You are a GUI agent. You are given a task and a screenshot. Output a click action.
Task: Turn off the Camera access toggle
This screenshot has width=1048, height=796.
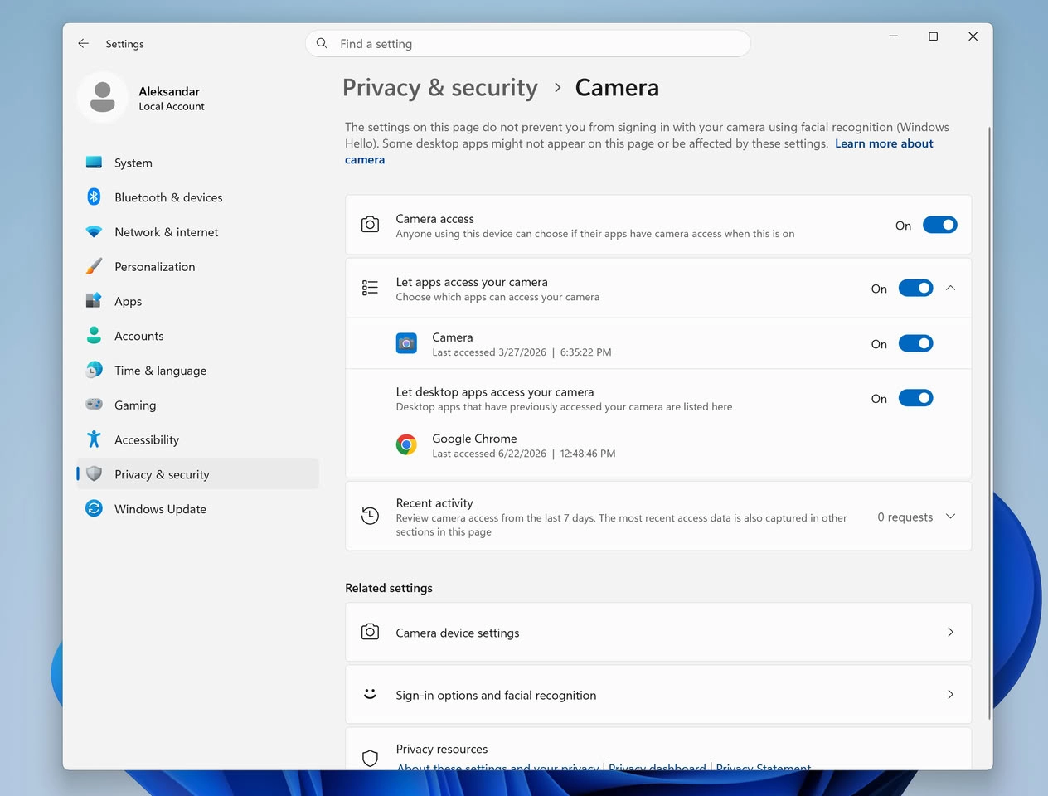point(940,225)
